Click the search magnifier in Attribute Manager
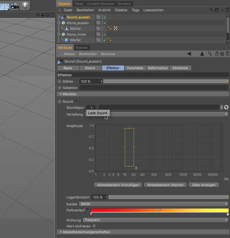This screenshot has height=238, width=230. [x=210, y=54]
